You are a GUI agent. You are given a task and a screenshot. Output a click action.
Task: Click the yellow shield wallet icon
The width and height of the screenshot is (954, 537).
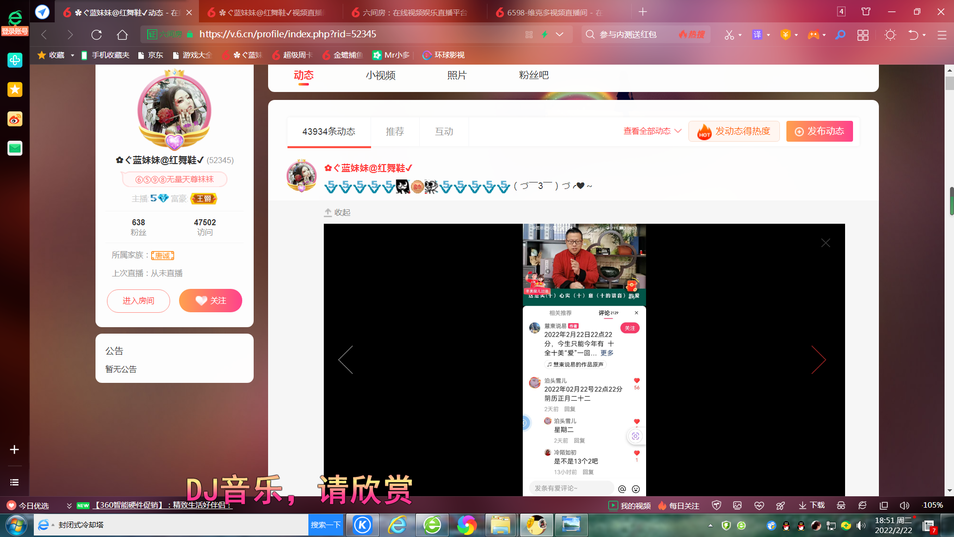(785, 34)
